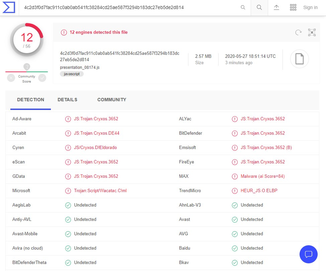The image size is (326, 271).
Task: Click the ALYac detection warning icon
Action: click(x=235, y=119)
